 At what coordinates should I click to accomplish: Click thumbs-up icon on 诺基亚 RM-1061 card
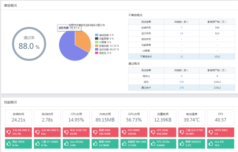tap(124, 144)
